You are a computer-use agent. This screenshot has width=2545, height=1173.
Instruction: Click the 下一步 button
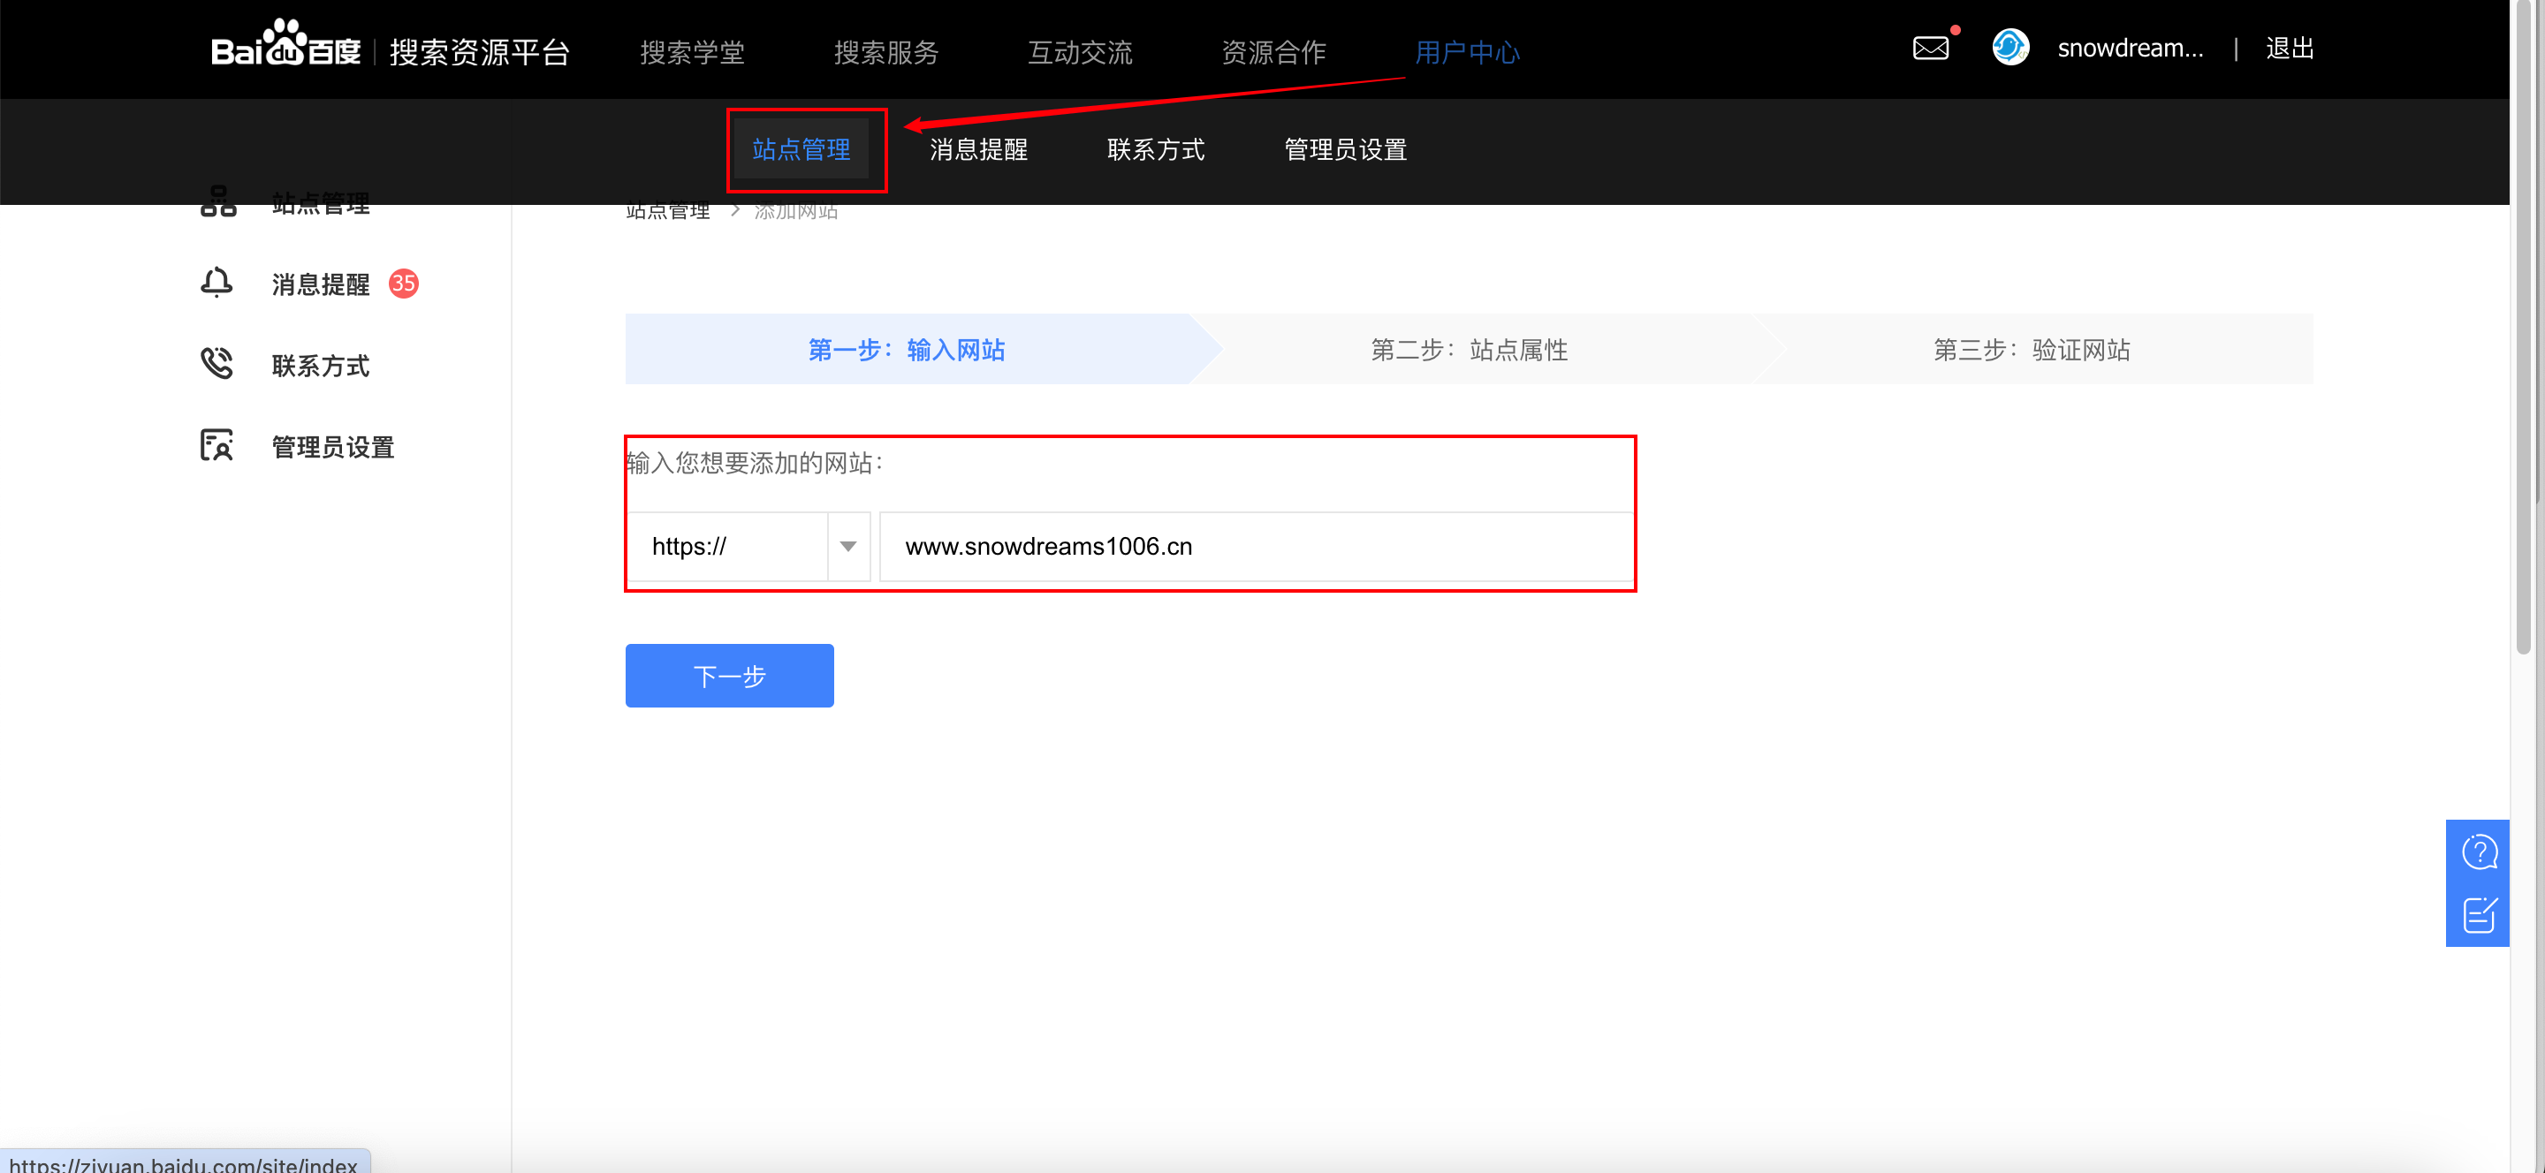[729, 676]
